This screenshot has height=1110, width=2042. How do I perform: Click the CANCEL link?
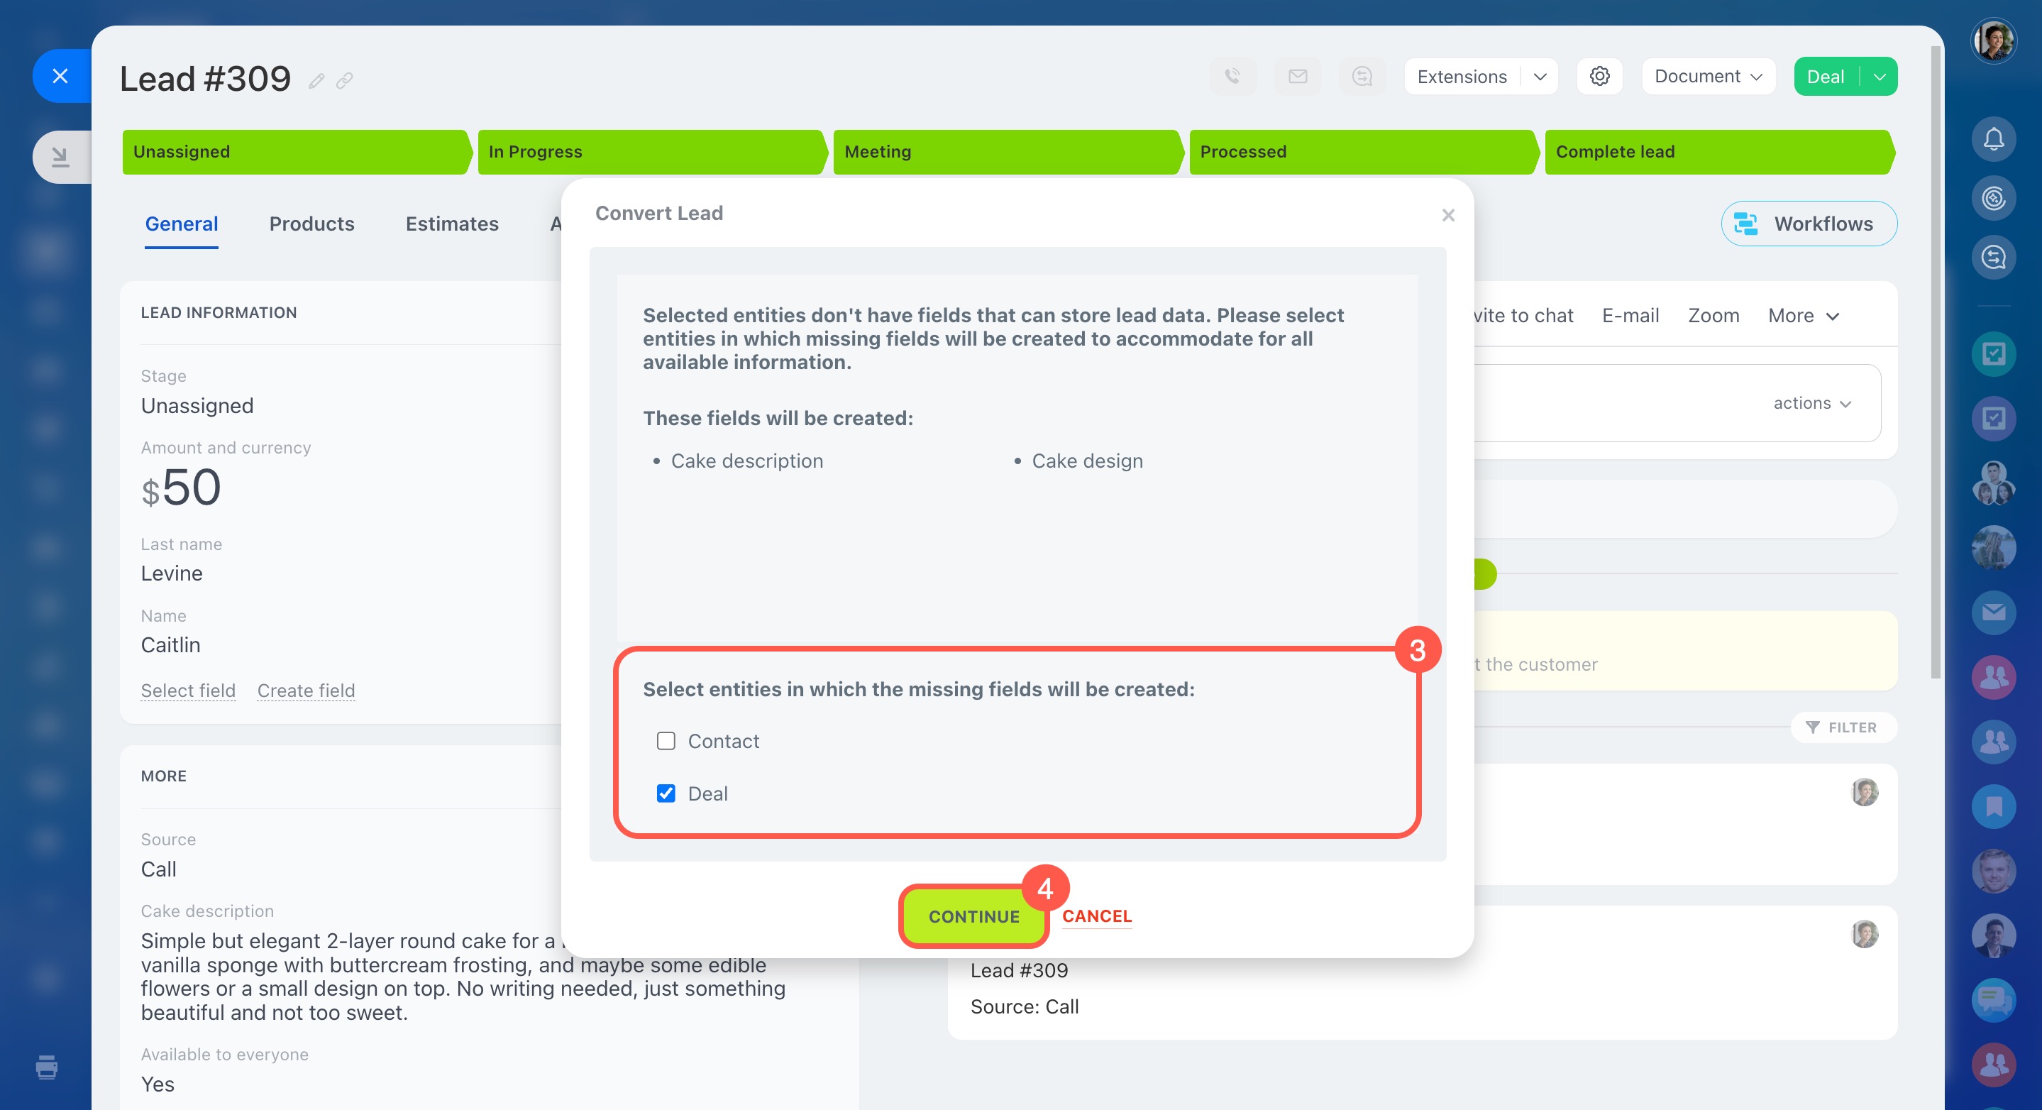coord(1096,916)
